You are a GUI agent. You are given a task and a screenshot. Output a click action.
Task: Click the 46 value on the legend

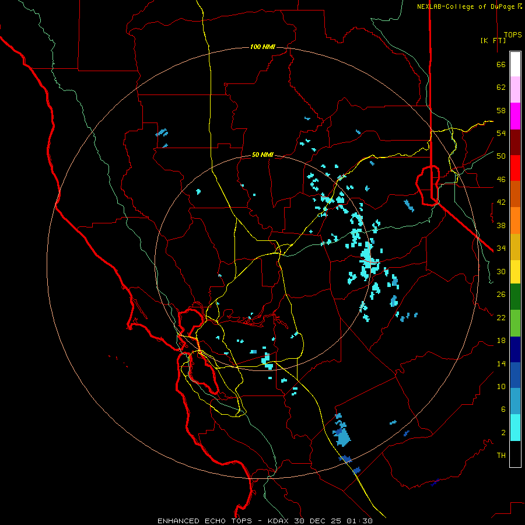point(501,179)
